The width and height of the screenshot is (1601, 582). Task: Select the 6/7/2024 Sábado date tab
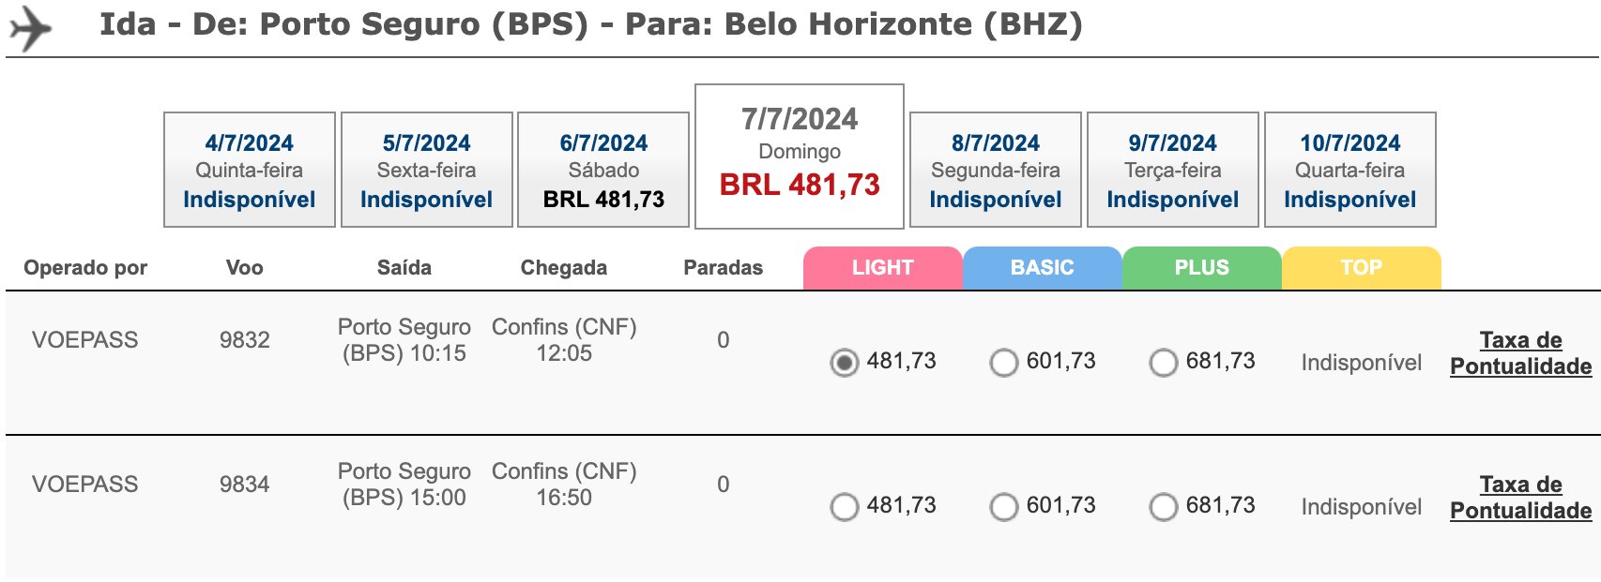click(603, 170)
